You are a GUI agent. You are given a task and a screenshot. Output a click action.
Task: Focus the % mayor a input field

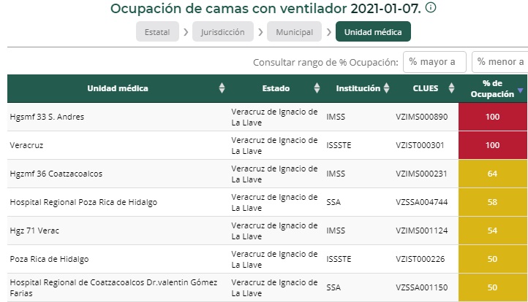[434, 62]
